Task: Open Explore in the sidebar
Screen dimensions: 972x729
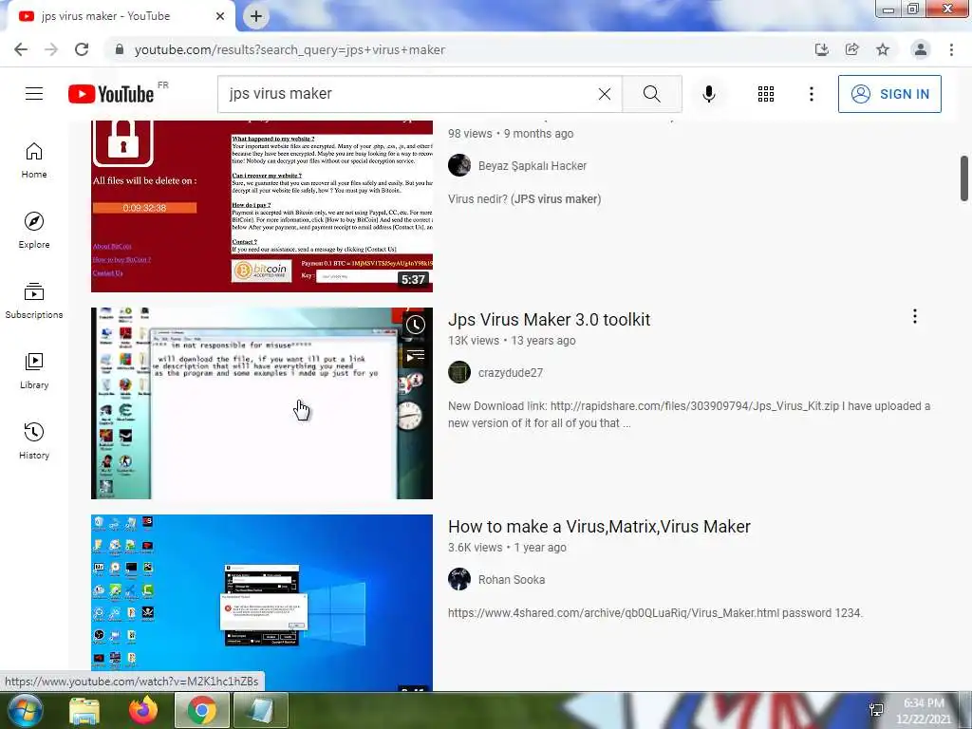Action: [34, 231]
